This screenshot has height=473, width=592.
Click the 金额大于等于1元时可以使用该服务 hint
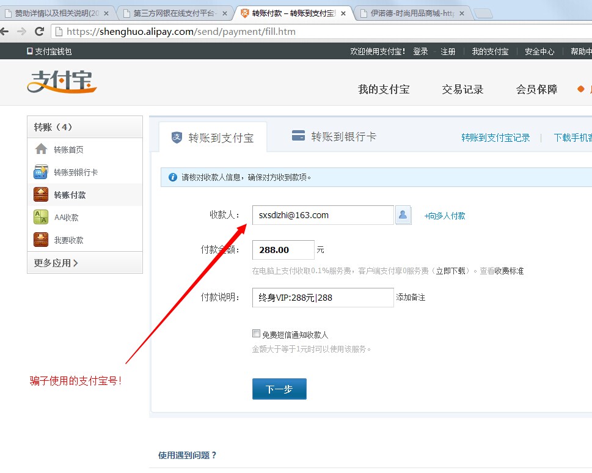(312, 349)
